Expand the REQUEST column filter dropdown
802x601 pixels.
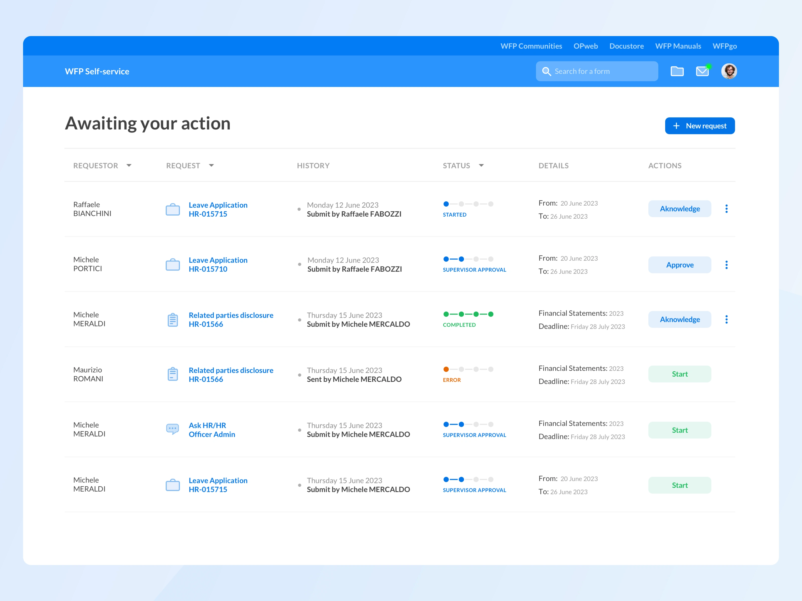[x=211, y=166]
